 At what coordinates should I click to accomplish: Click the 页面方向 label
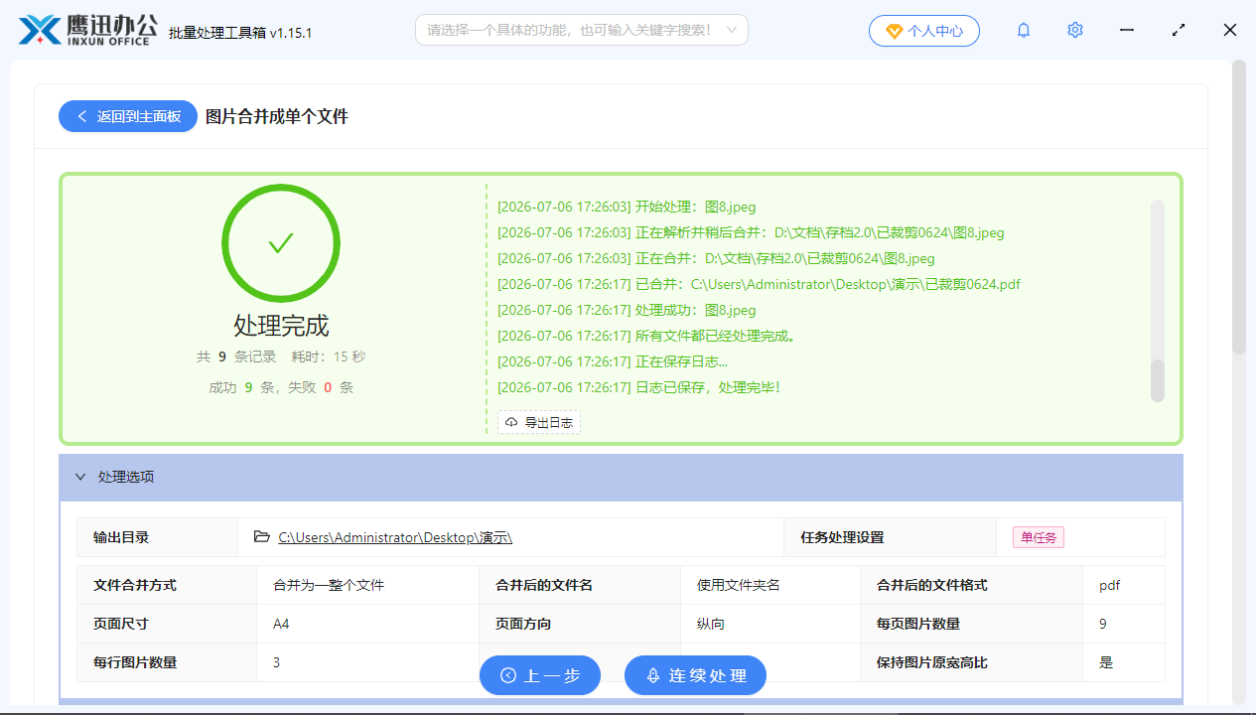click(523, 624)
